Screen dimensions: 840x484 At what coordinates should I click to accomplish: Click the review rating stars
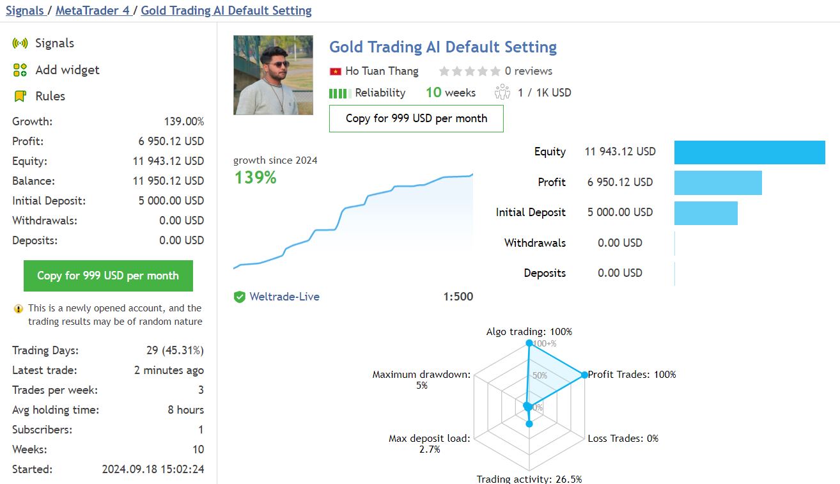[469, 71]
